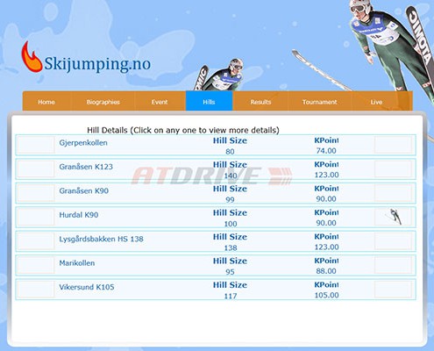
Task: Open the Gjerpenkollen hill details
Action: [83, 143]
